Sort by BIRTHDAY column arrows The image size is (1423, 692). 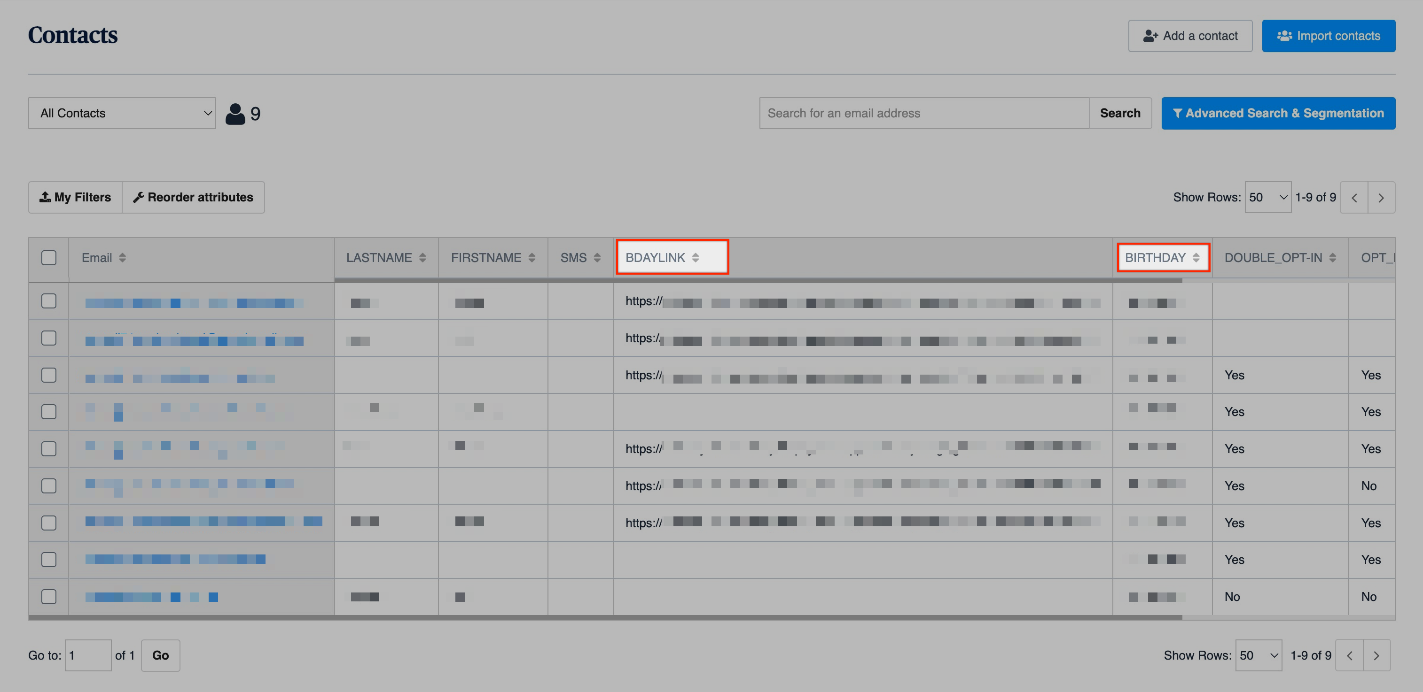click(1196, 258)
